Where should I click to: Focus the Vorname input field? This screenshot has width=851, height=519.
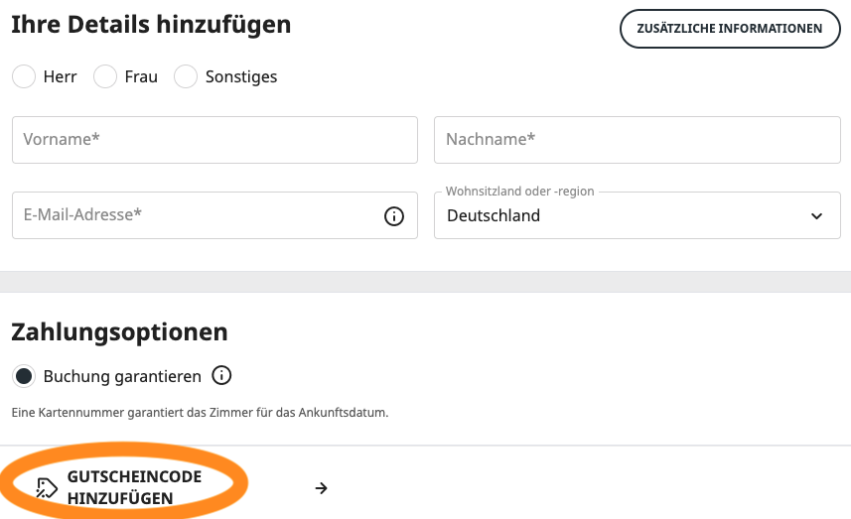(x=214, y=140)
